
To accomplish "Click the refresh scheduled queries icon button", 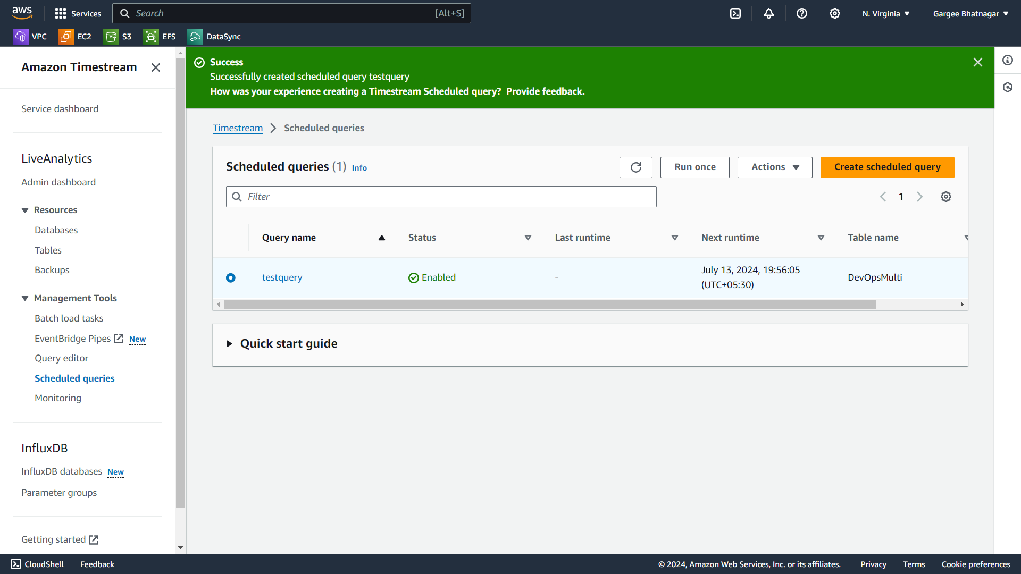I will [635, 167].
